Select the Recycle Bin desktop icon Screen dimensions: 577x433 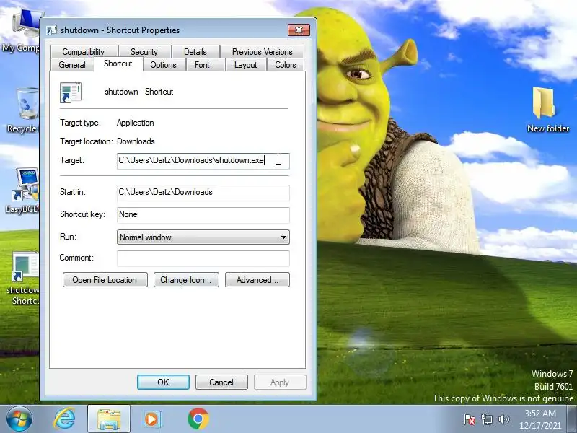(22, 110)
